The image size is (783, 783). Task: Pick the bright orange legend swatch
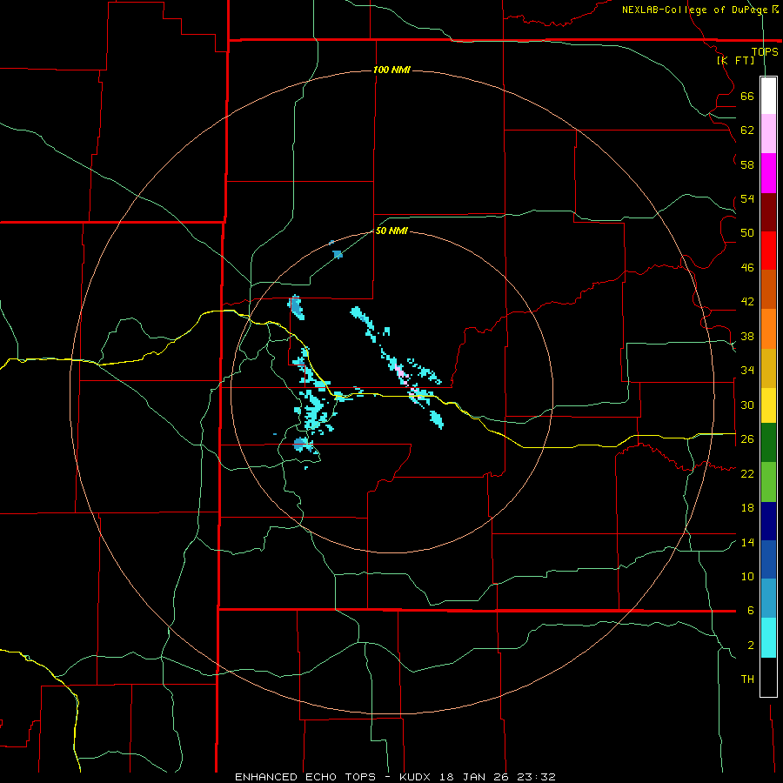[x=768, y=329]
